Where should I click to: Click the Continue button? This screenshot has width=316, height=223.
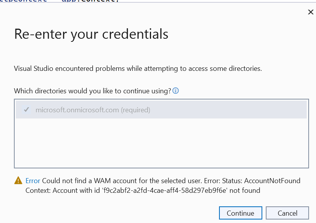[240, 213]
